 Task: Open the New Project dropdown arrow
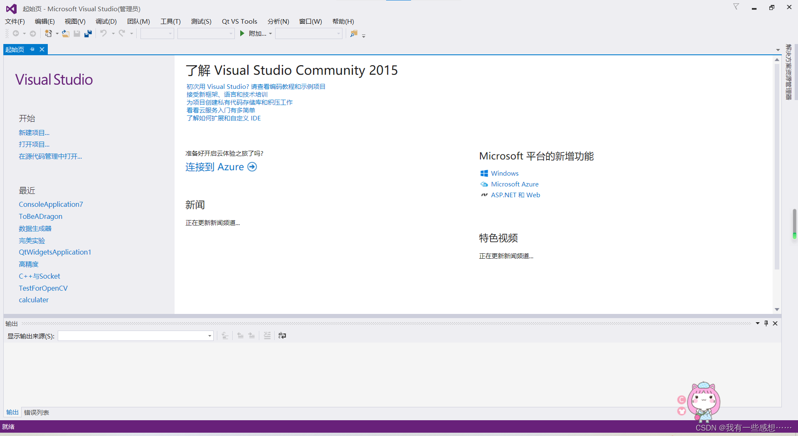click(x=57, y=34)
